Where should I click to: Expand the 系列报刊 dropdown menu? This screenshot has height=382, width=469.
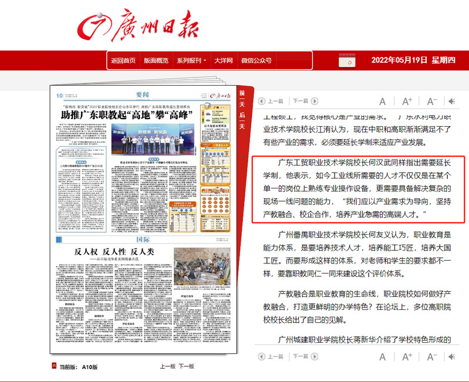191,60
